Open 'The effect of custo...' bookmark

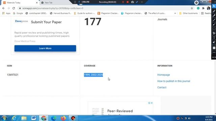click(155, 13)
